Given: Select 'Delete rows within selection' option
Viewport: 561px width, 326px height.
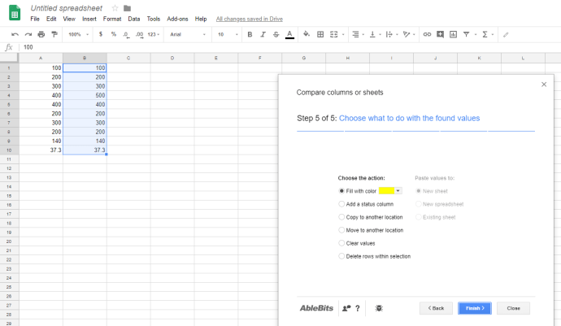Looking at the screenshot, I should [x=341, y=256].
